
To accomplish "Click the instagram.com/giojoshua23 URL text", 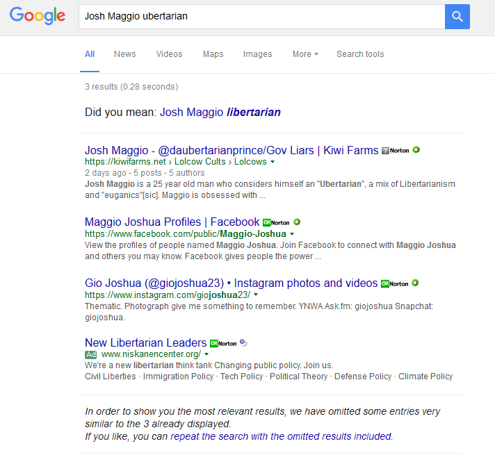I will (168, 295).
